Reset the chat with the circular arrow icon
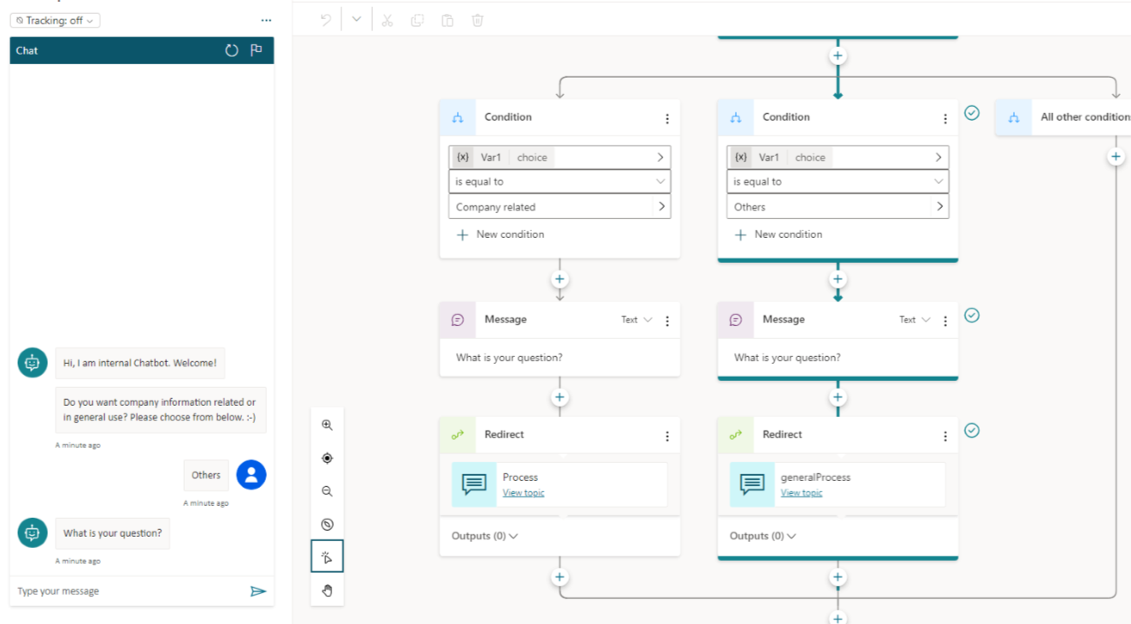 click(x=231, y=51)
